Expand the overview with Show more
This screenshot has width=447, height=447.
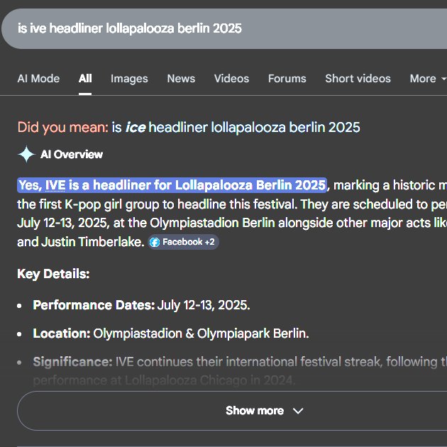pyautogui.click(x=232, y=411)
